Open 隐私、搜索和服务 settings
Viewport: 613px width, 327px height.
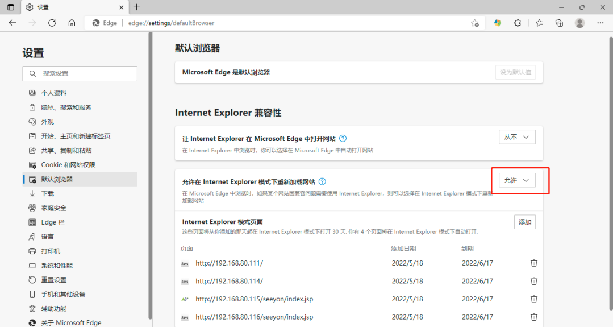(80, 107)
